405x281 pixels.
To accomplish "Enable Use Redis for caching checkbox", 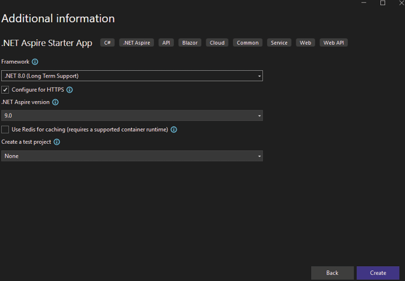I will point(6,130).
